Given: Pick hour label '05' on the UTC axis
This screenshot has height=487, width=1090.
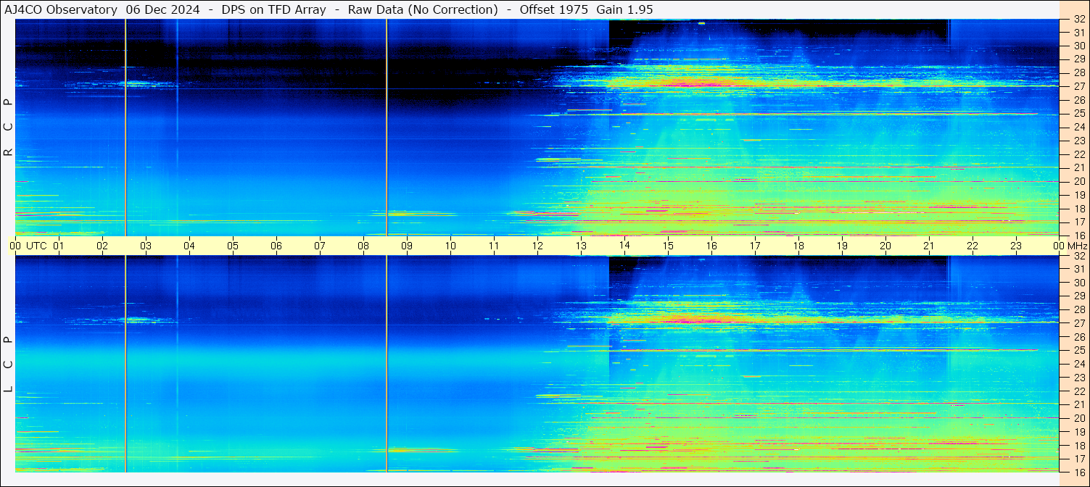Looking at the screenshot, I should 233,246.
